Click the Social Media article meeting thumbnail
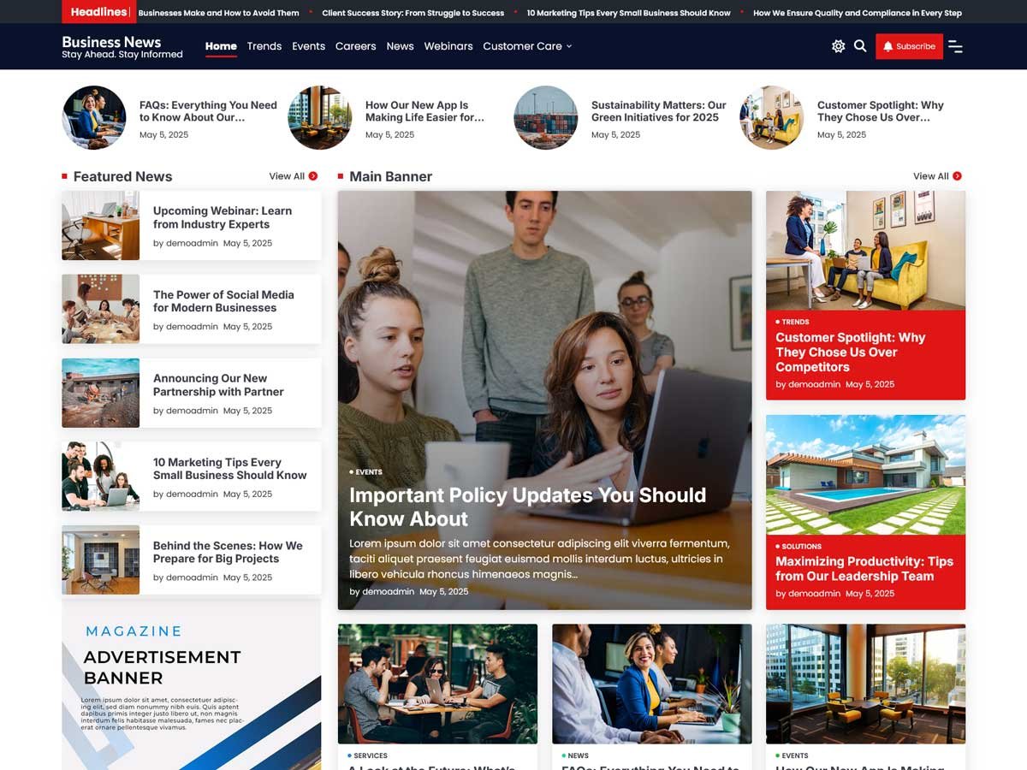The height and width of the screenshot is (770, 1027). coord(100,309)
